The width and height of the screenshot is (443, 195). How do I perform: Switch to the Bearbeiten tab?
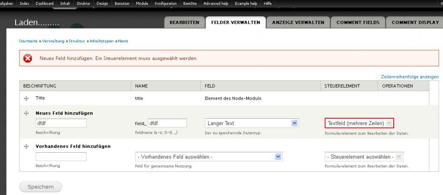click(x=184, y=22)
